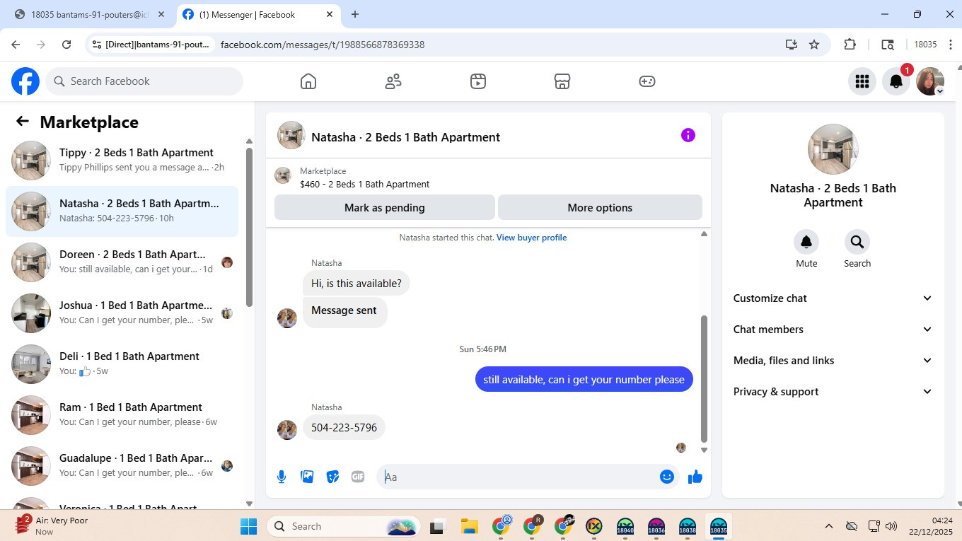Go back with the browser back arrow
Viewport: 962px width, 541px height.
(16, 45)
